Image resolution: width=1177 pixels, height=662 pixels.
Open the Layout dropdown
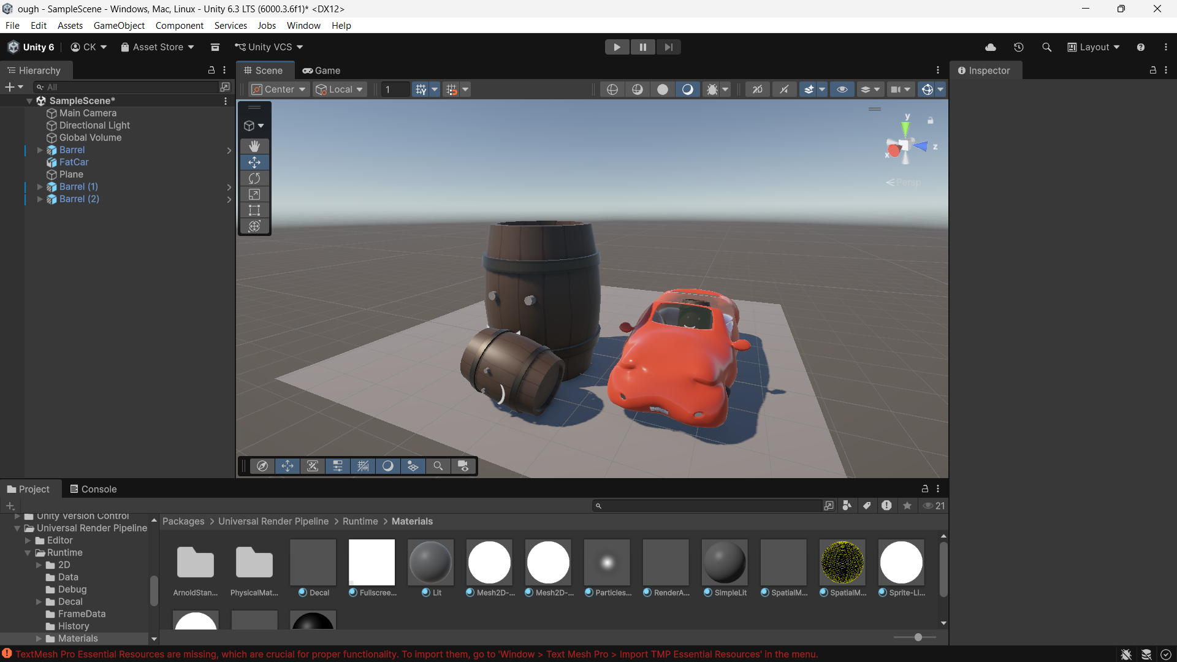click(1094, 47)
